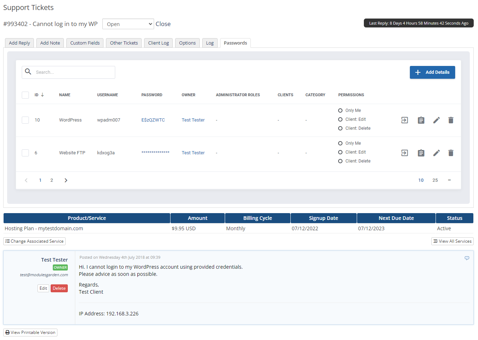Screen dimensions: 478x340
Task: Delete the Website FTP entry trash icon
Action: point(451,153)
